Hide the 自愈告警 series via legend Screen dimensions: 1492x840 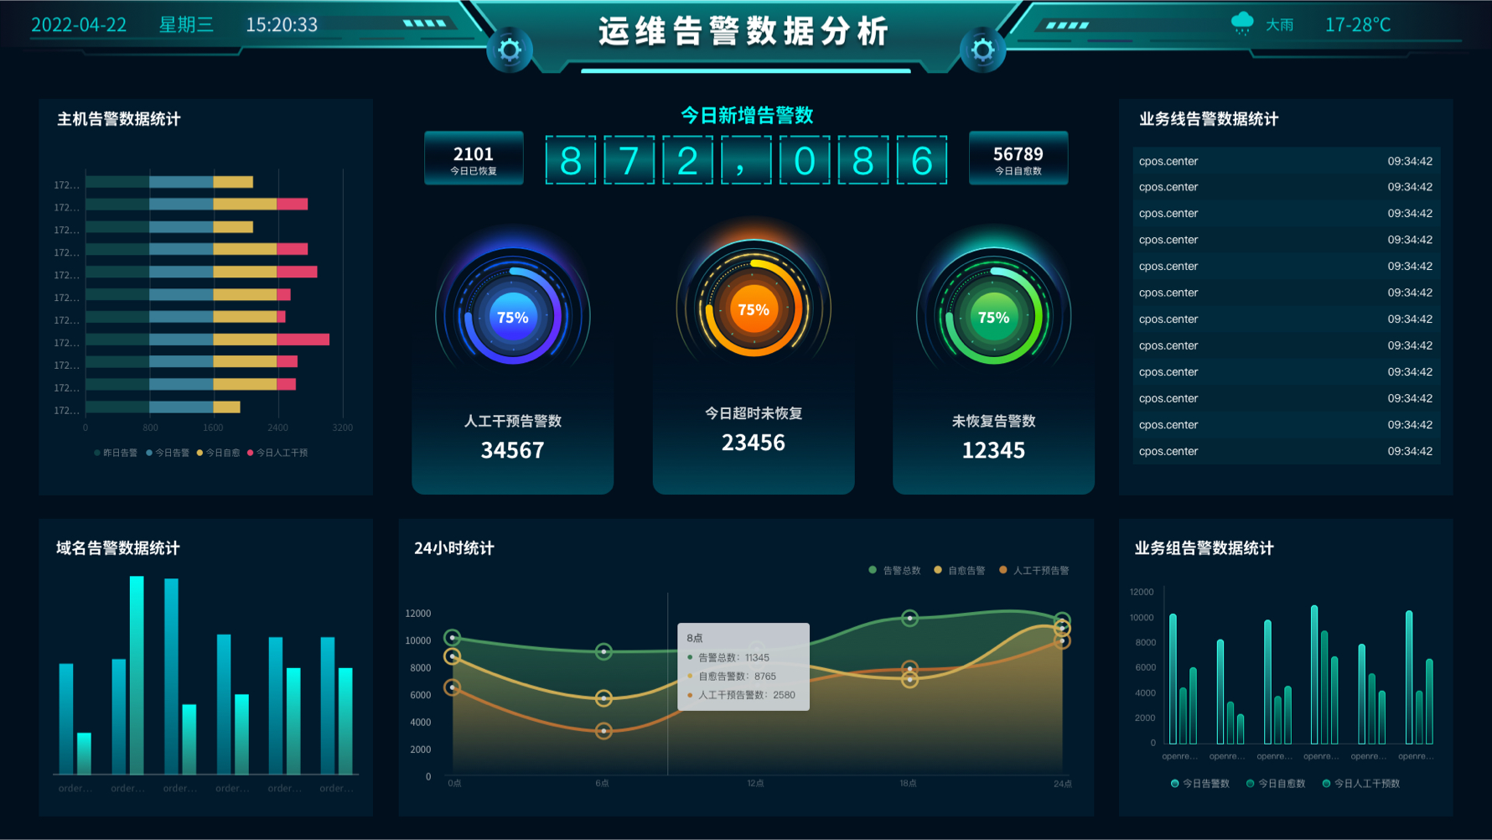coord(960,571)
